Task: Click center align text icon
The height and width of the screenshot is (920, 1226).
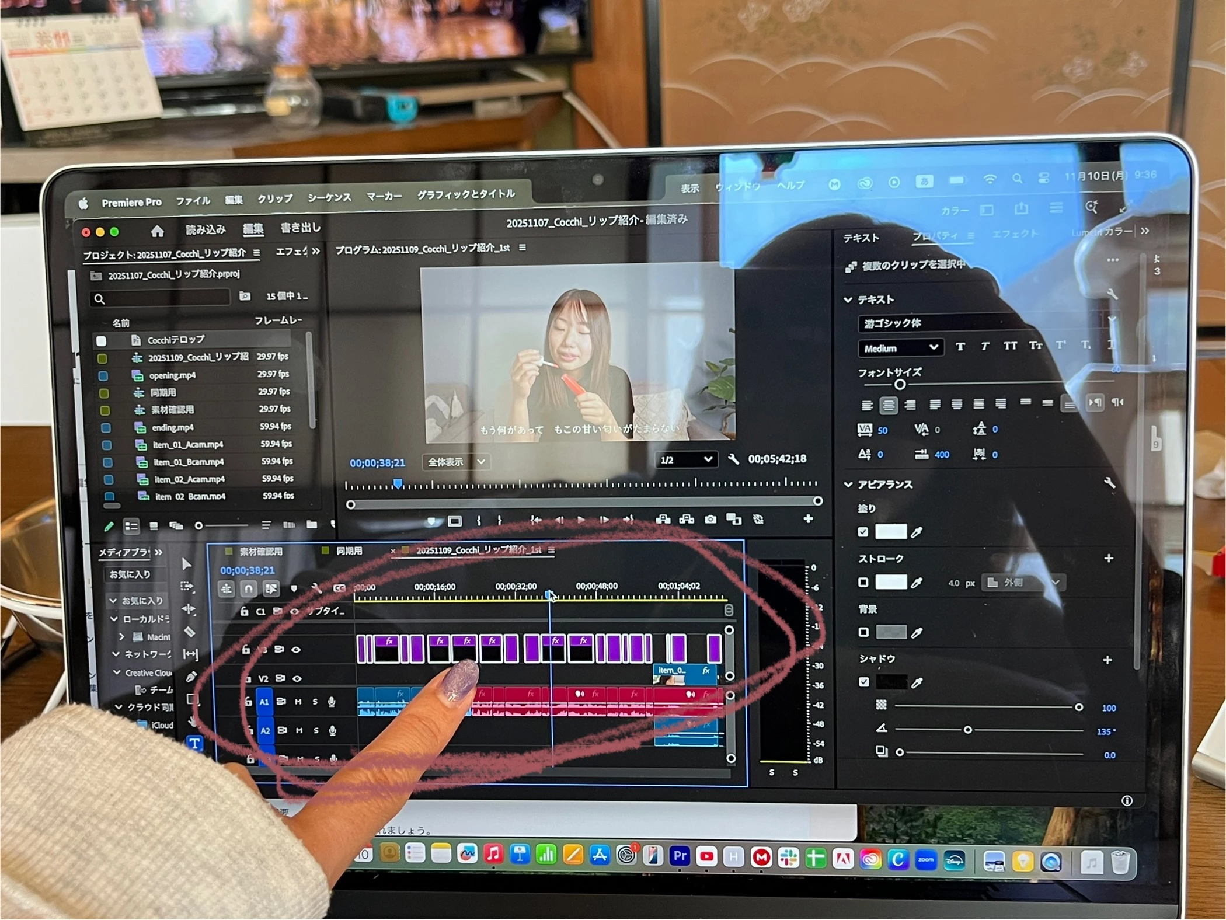Action: 889,405
